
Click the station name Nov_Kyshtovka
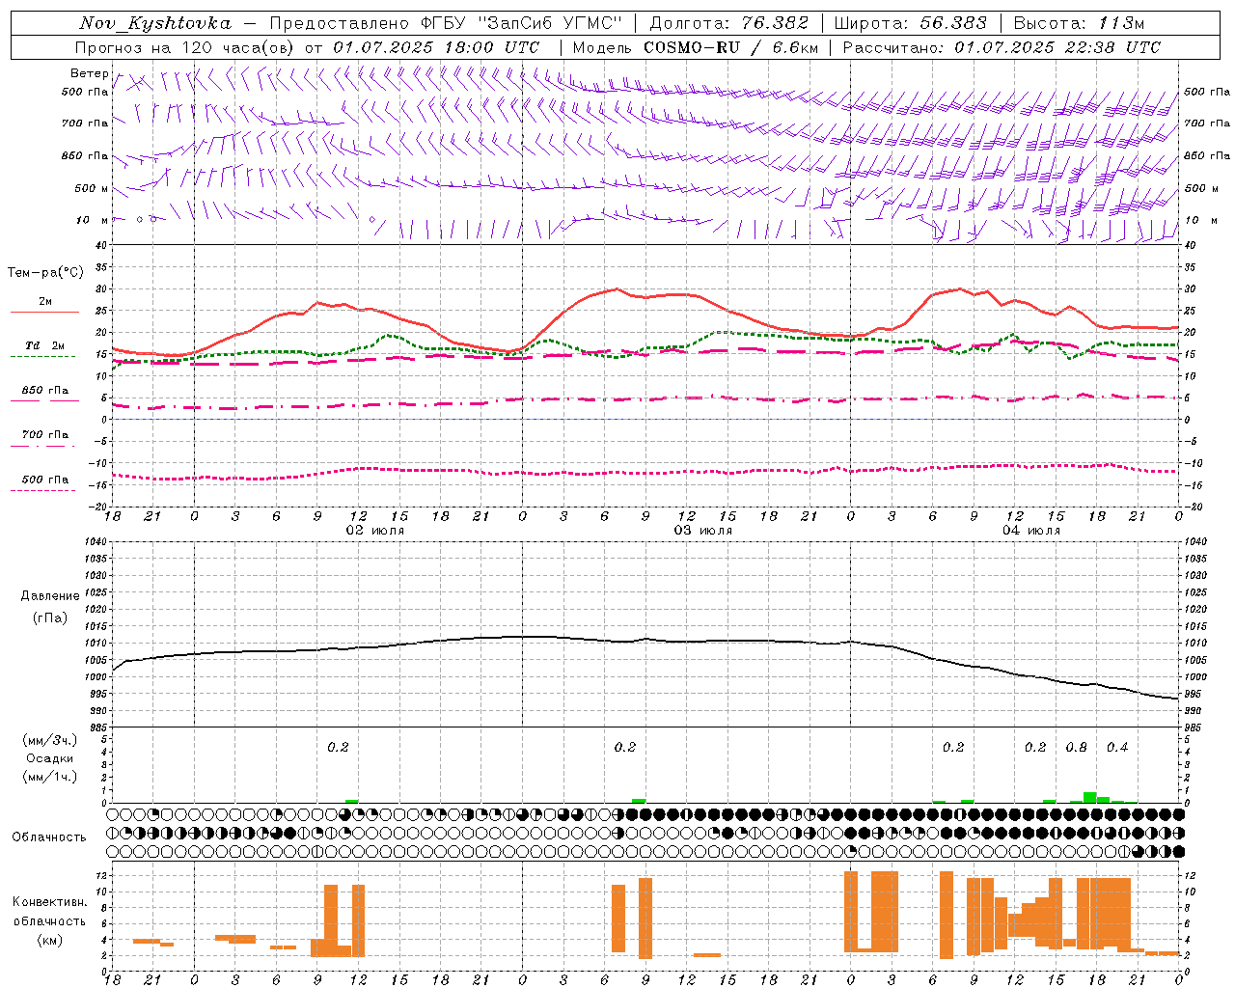tap(155, 23)
